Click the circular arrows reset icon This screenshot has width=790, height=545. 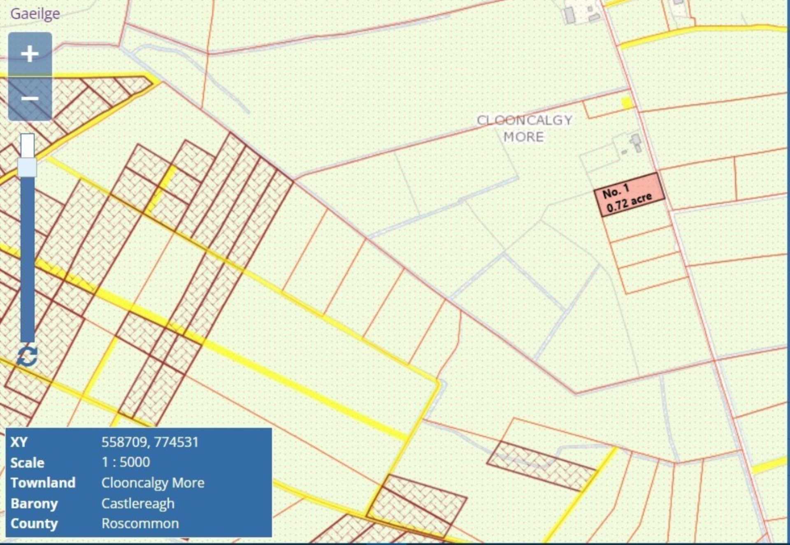coord(27,356)
